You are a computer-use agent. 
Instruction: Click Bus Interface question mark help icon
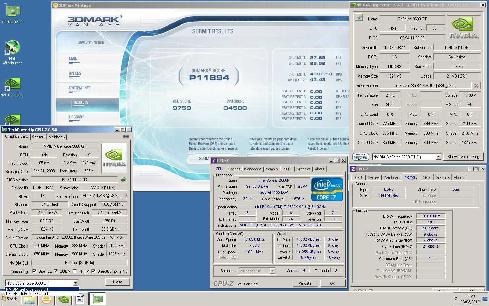click(x=126, y=196)
